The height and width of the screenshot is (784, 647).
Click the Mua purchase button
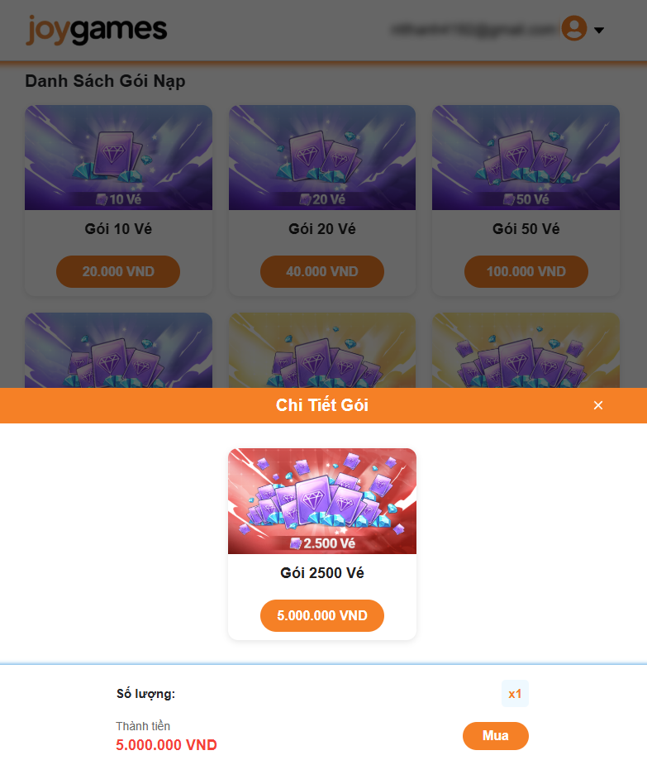pyautogui.click(x=496, y=735)
